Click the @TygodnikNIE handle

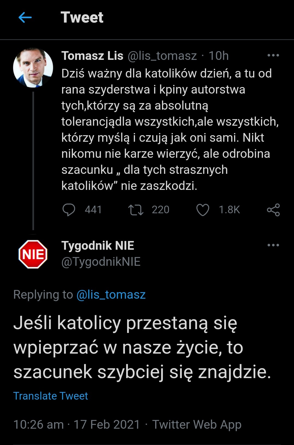[x=101, y=262]
